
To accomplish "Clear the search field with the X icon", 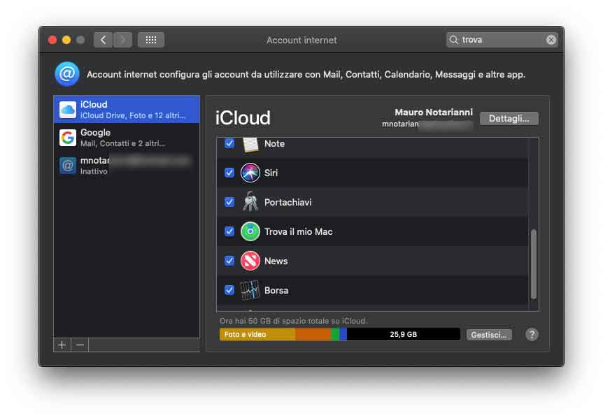I will pyautogui.click(x=551, y=40).
